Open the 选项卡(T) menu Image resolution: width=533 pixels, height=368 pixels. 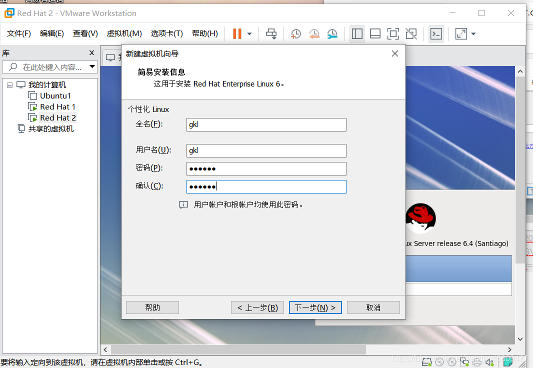coord(166,33)
